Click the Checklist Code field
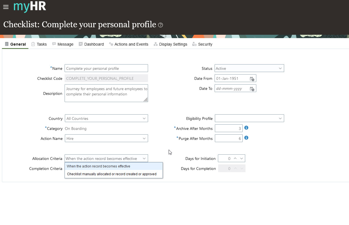The width and height of the screenshot is (349, 225). [106, 78]
